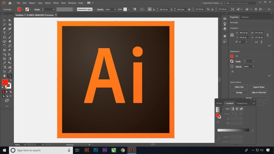Enable Draw Behind mode
274x154 pixels.
coord(7,96)
